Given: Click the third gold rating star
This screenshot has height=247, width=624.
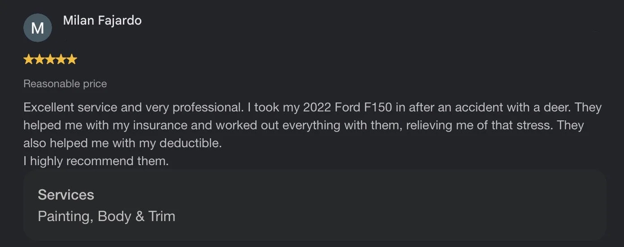Looking at the screenshot, I should (x=50, y=60).
